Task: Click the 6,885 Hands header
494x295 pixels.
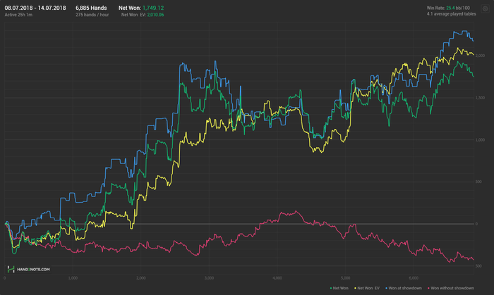Action: coord(91,8)
